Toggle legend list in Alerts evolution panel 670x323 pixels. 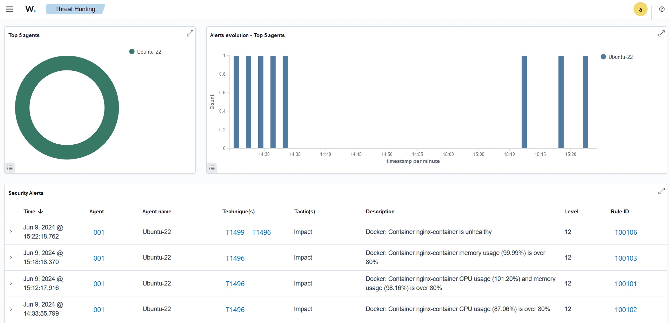(212, 168)
